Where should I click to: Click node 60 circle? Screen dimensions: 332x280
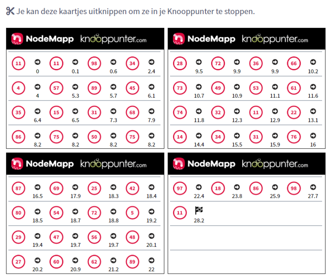[56, 262]
